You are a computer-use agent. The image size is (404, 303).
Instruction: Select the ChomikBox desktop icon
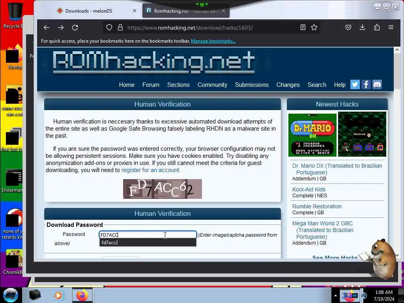tap(13, 262)
